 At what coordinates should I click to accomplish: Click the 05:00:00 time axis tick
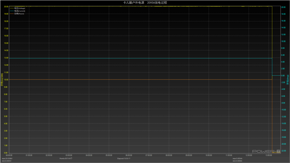109,155
